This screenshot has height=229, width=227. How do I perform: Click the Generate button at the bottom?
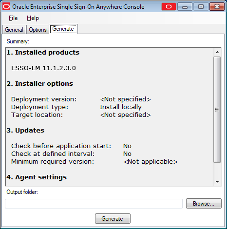tap(113, 219)
